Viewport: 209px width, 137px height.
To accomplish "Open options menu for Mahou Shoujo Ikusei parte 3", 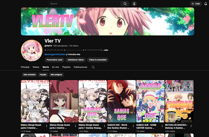I will click(x=46, y=126).
